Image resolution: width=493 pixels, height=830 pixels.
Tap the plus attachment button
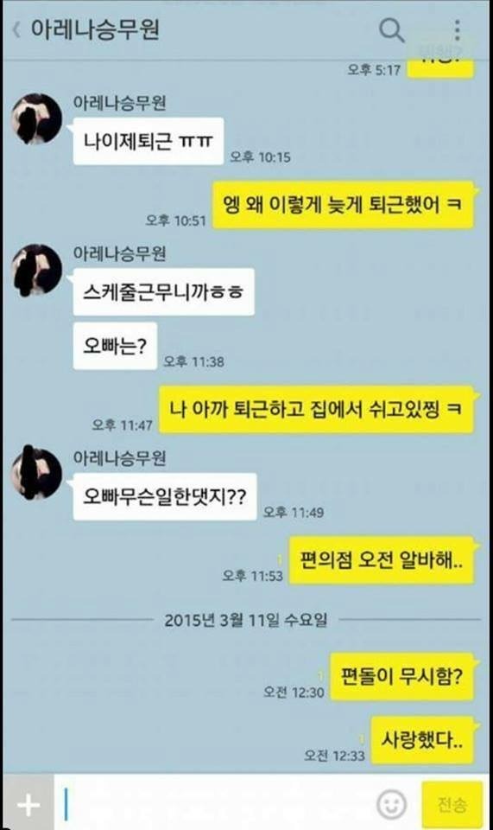click(28, 805)
